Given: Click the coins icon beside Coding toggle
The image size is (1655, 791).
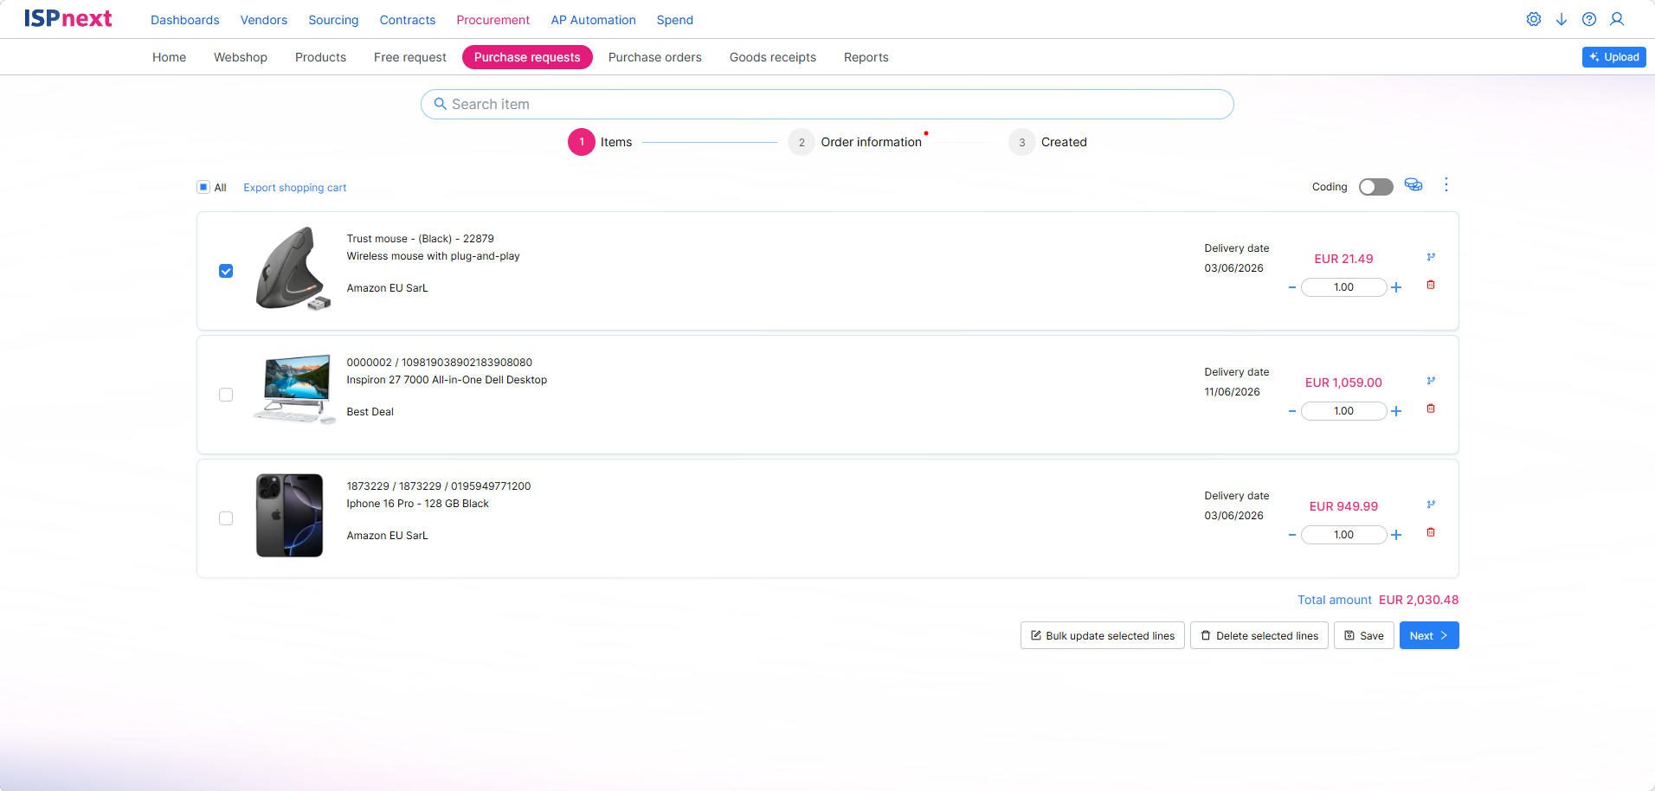Looking at the screenshot, I should pos(1414,185).
